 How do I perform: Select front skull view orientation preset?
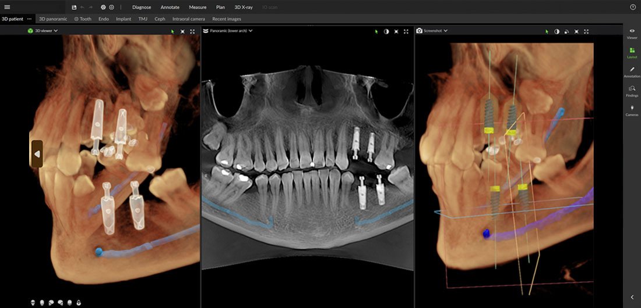[x=33, y=302]
